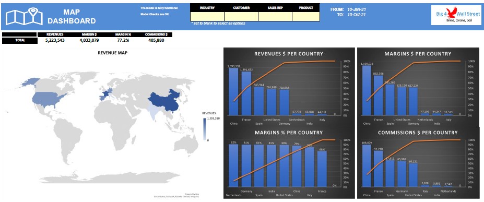Click 'Model Checks are OK' text
Screen dimensions: 484x202
click(155, 14)
